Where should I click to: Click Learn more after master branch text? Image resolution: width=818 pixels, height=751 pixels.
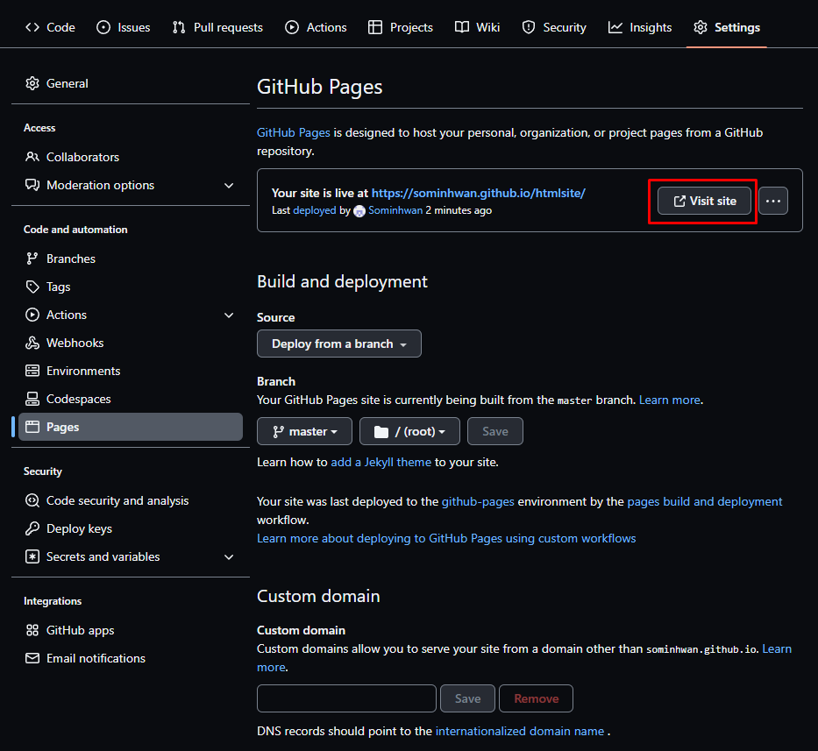670,400
